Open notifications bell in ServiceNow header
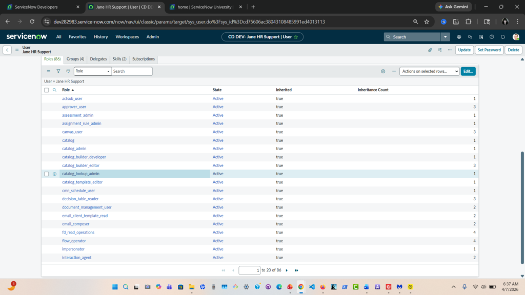Viewport: 525px width, 295px height. click(502, 37)
